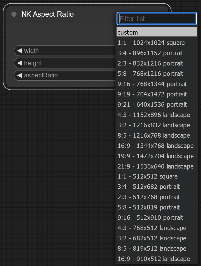Select 2:3 - 832x1216 portrait
This screenshot has height=266, width=201.
coord(157,63)
